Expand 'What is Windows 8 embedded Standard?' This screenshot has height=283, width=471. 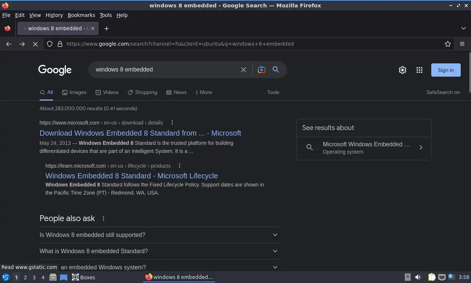pyautogui.click(x=159, y=251)
